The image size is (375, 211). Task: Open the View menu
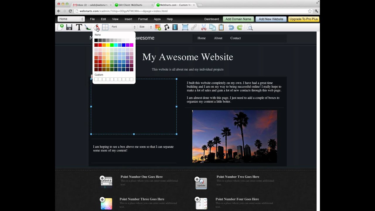[115, 19]
